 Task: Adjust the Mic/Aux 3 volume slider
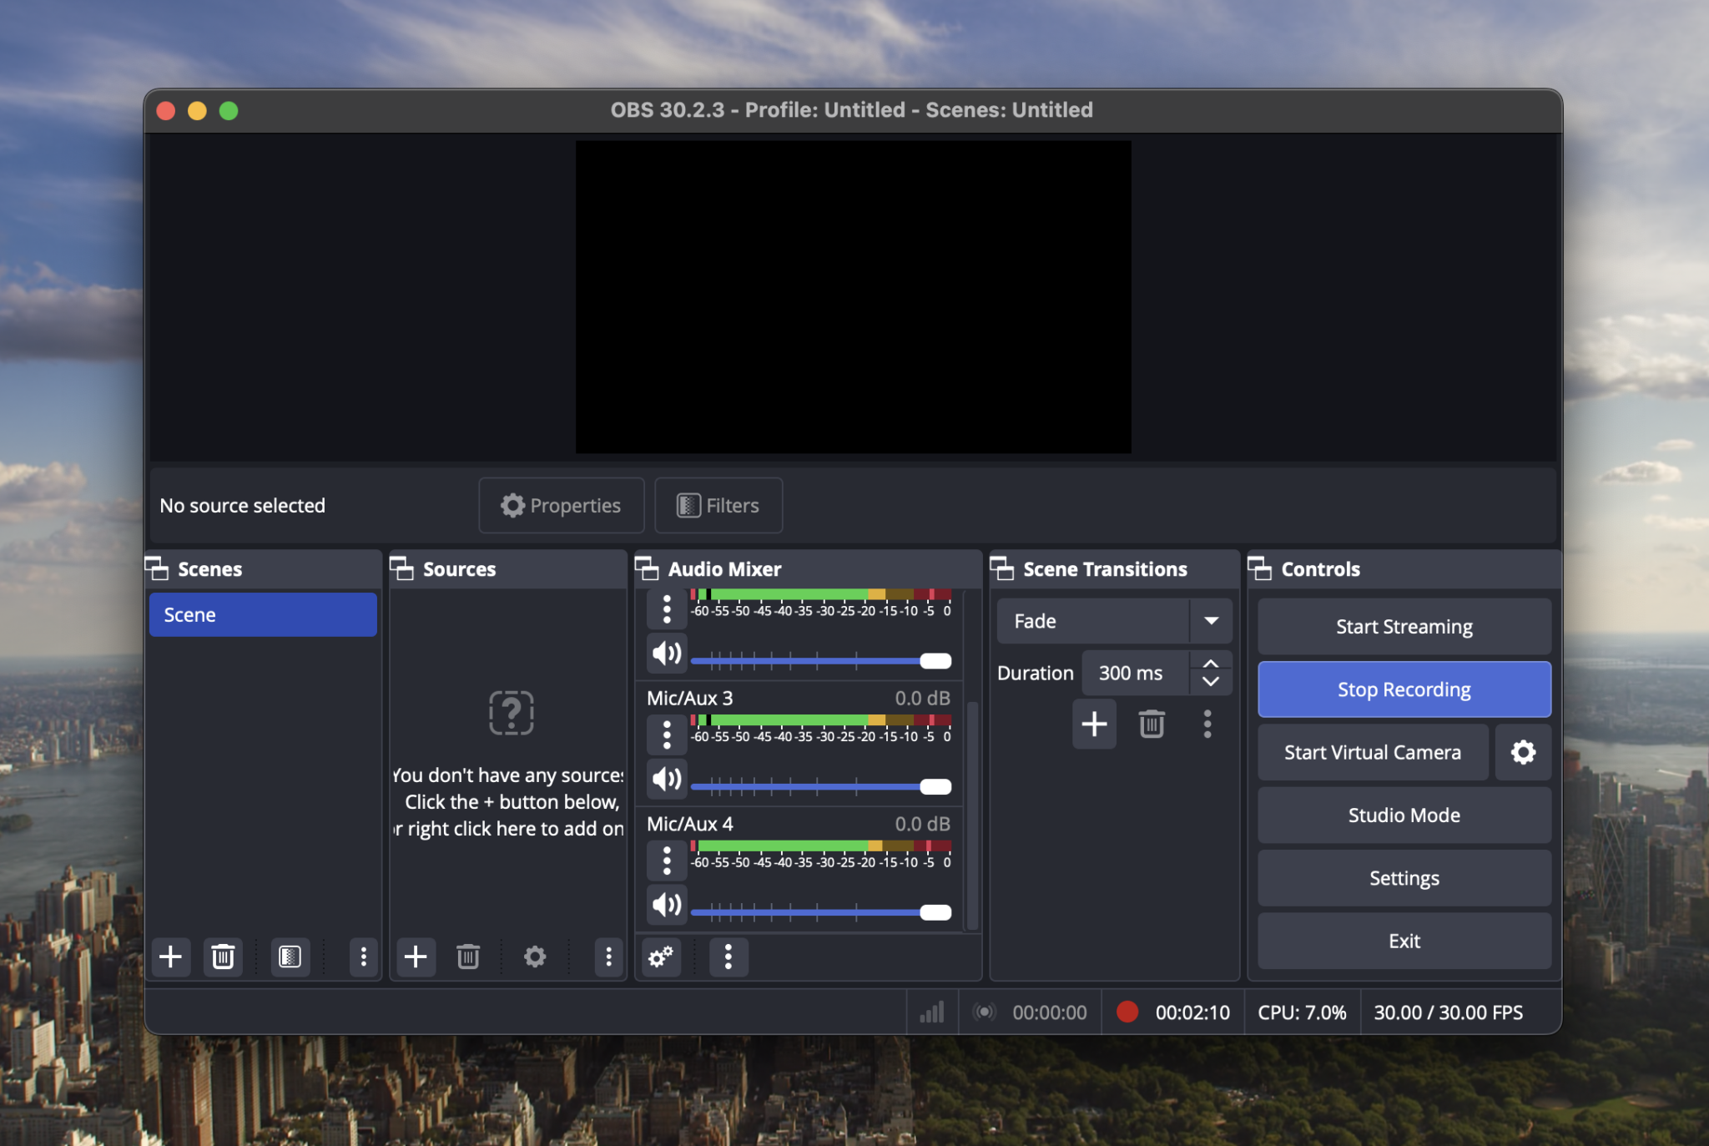[x=934, y=787]
